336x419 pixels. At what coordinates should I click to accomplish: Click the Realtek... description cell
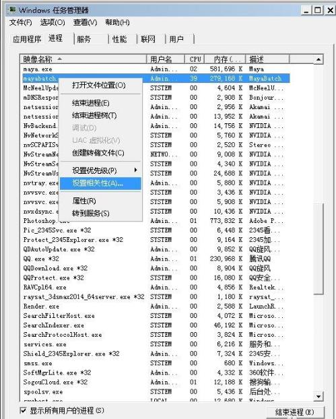pos(266,287)
